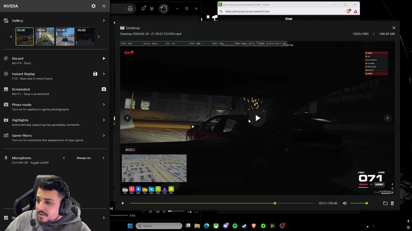Open video file location folder icon

pyautogui.click(x=385, y=203)
